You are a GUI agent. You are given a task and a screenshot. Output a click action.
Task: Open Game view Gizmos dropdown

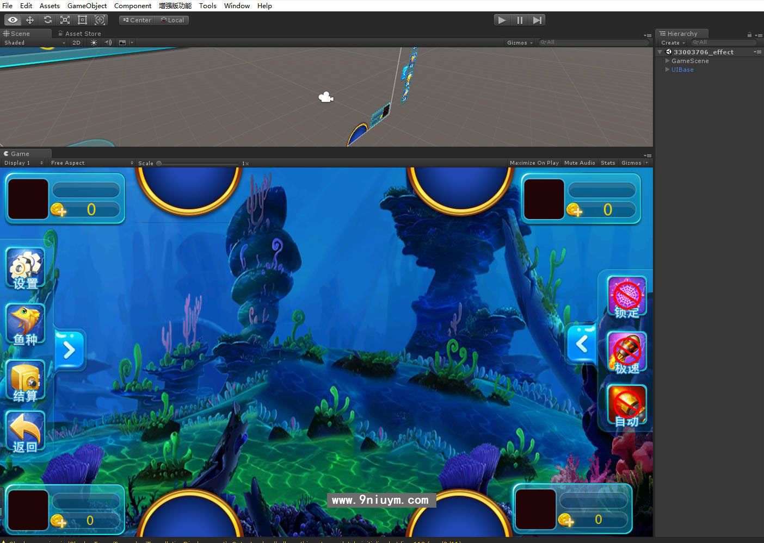634,163
